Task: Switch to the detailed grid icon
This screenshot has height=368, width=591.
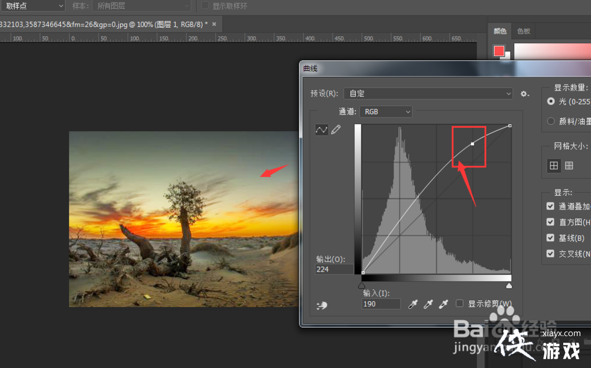Action: pyautogui.click(x=569, y=166)
